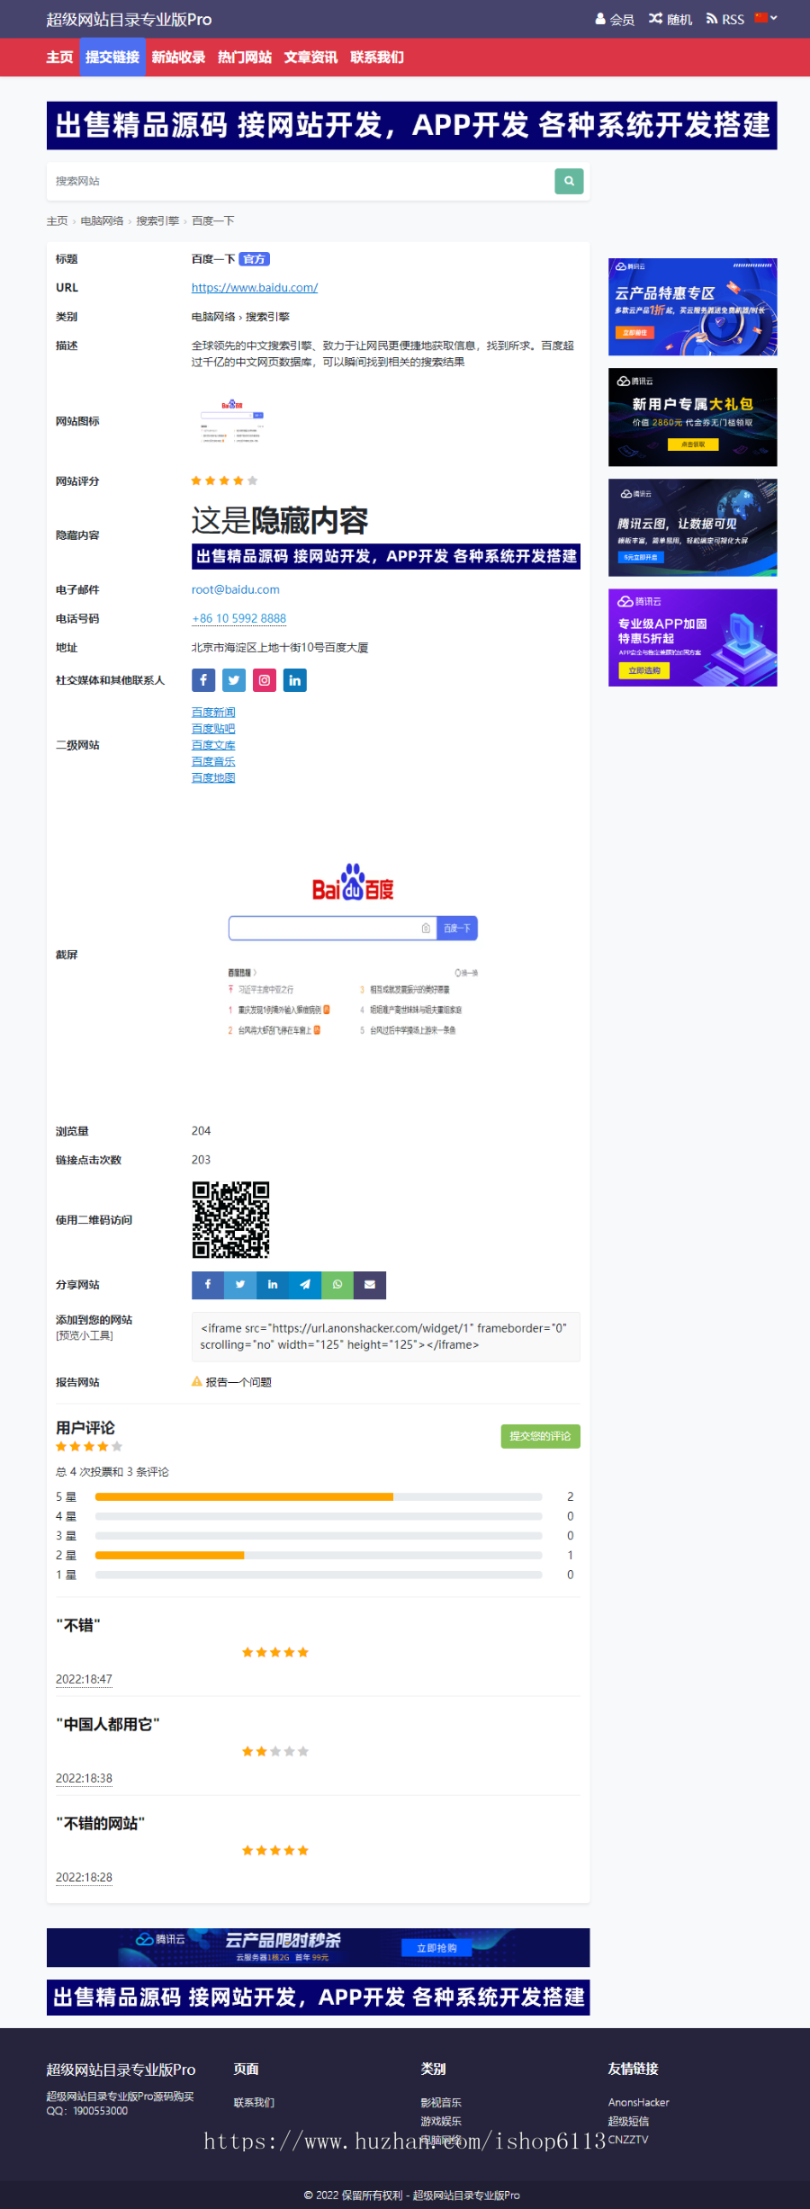Share site via LinkedIn share button

273,1285
